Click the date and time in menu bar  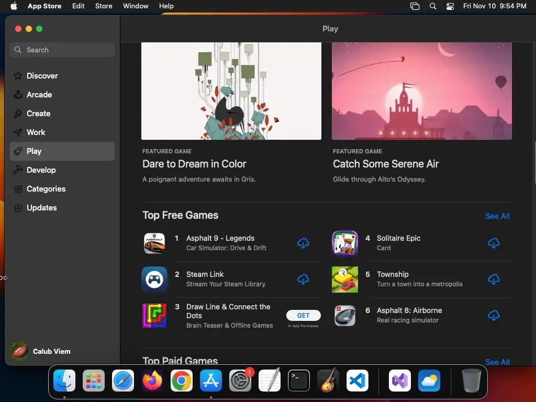click(495, 6)
